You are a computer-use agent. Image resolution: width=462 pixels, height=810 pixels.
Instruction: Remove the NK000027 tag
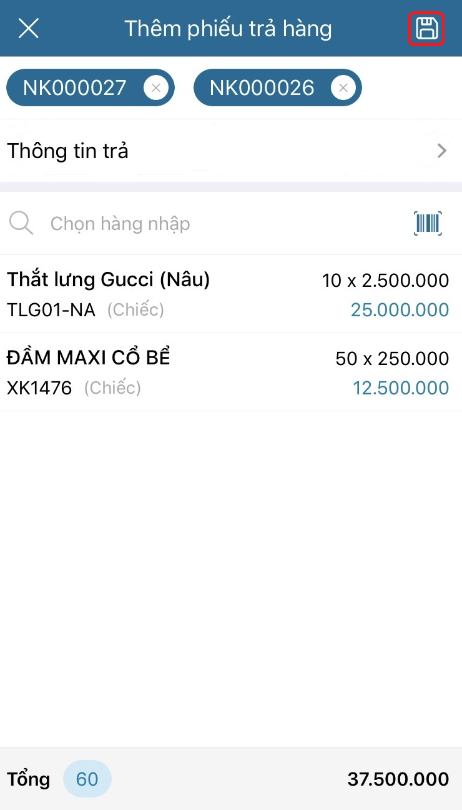tap(155, 88)
